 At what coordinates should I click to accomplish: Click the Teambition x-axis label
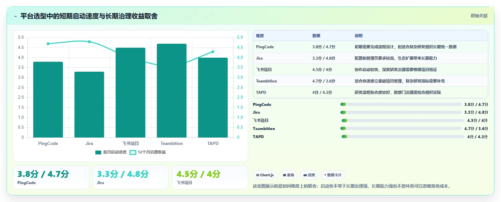point(171,143)
